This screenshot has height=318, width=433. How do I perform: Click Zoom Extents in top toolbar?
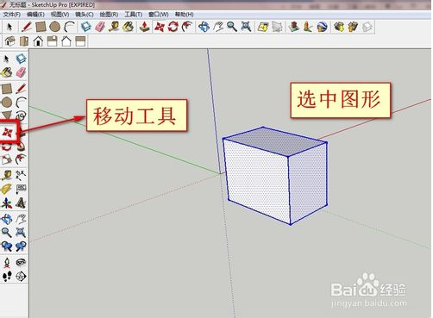tap(246, 27)
